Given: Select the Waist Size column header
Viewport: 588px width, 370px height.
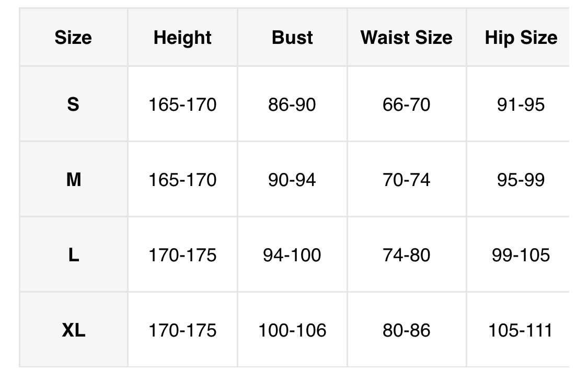Looking at the screenshot, I should (406, 38).
